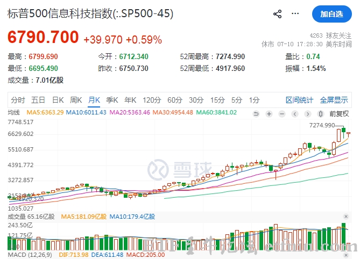Screen dimensions: 360x259
Task: Zoom out the chart with minus icon
Action: click(x=282, y=114)
